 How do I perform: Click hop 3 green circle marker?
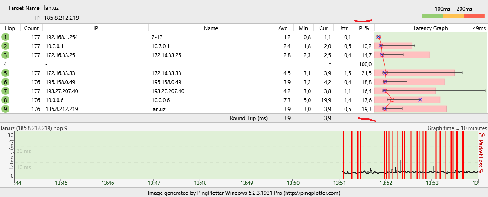tap(5, 55)
